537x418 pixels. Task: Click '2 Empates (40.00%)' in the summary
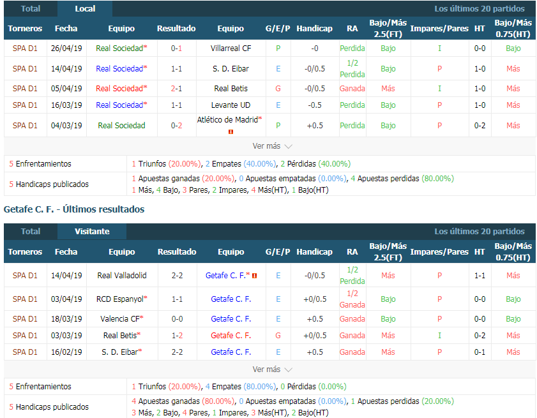pyautogui.click(x=241, y=164)
